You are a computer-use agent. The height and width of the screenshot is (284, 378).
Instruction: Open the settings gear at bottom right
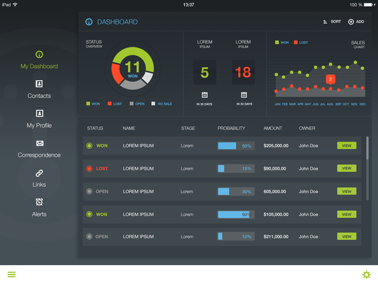tap(367, 275)
